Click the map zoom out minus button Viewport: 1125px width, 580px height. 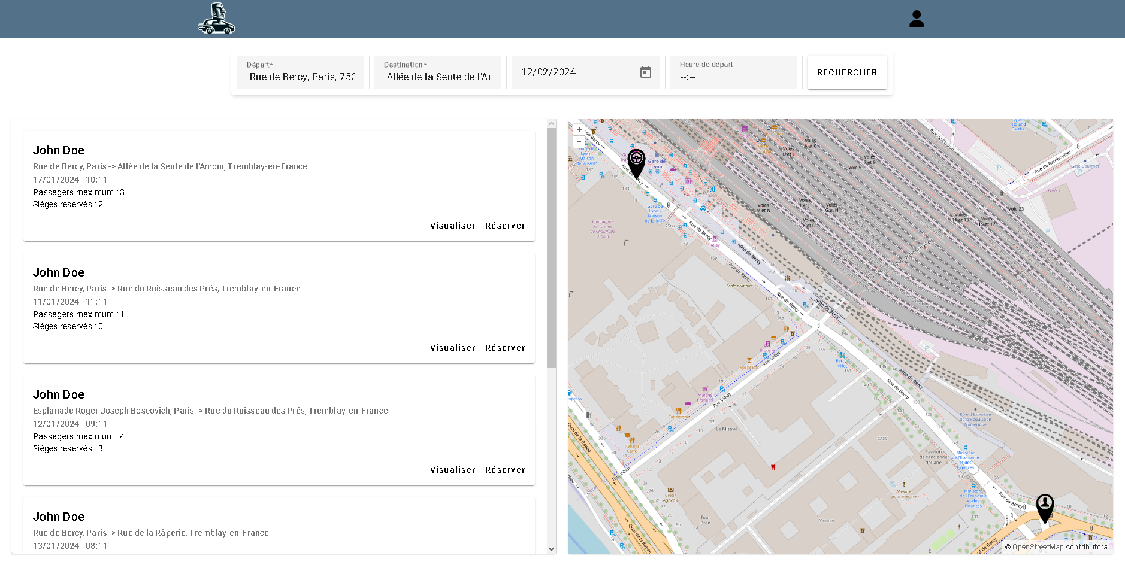pos(579,141)
